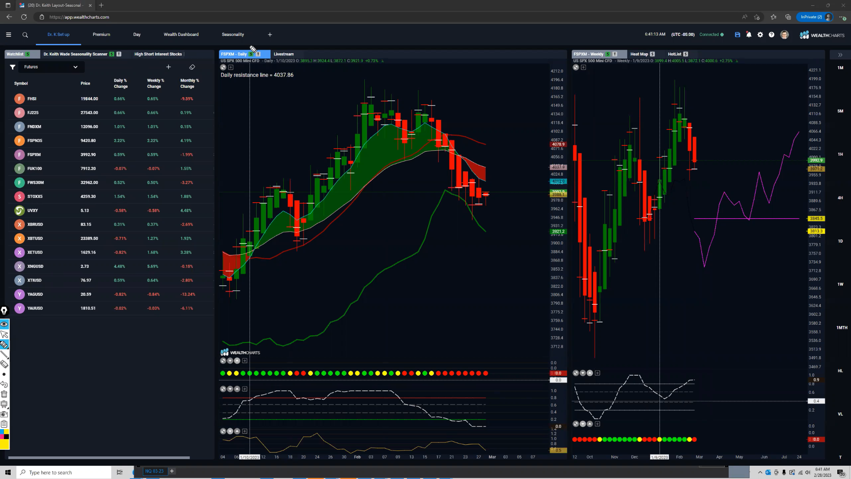
Task: Add a new workspace tab with plus
Action: tap(270, 35)
